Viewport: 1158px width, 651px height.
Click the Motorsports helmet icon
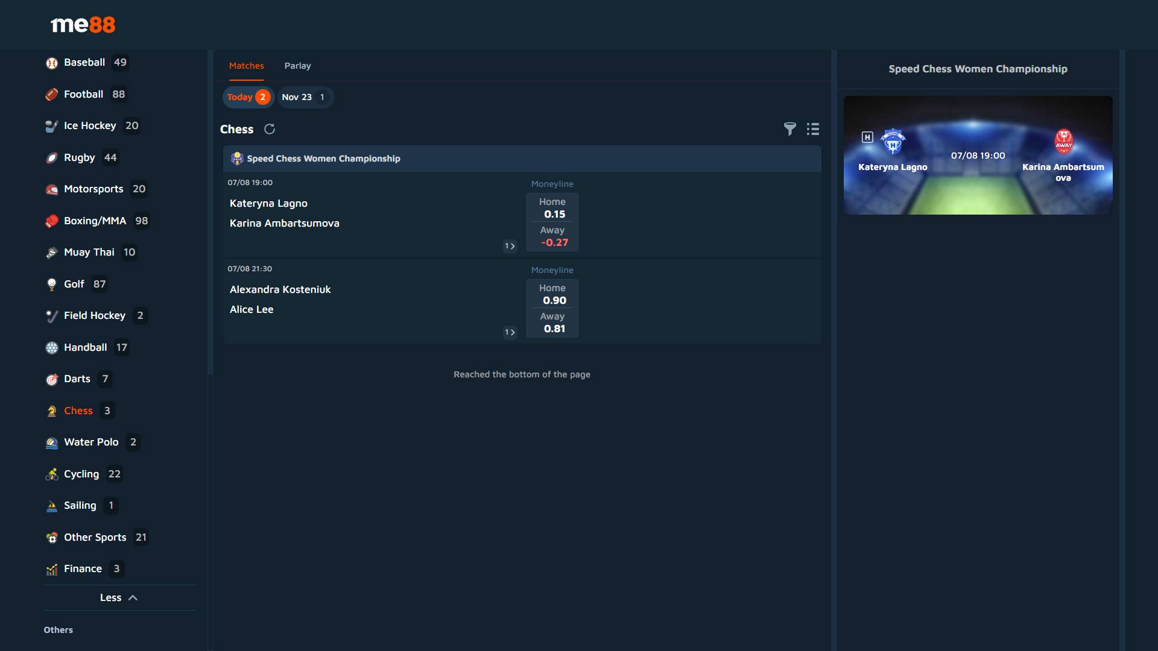click(52, 189)
